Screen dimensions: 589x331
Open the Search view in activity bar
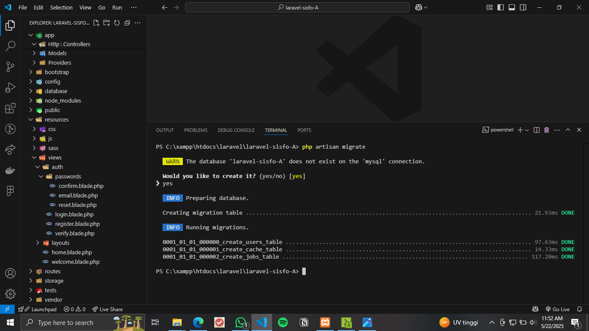click(10, 46)
